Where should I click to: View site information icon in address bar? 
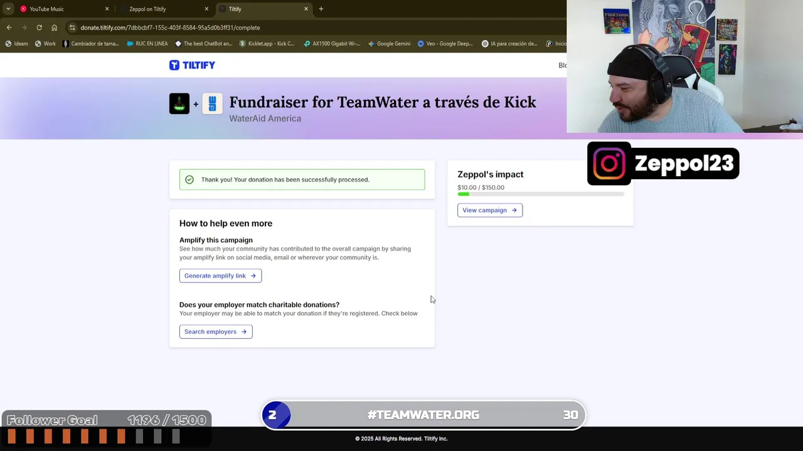point(72,28)
